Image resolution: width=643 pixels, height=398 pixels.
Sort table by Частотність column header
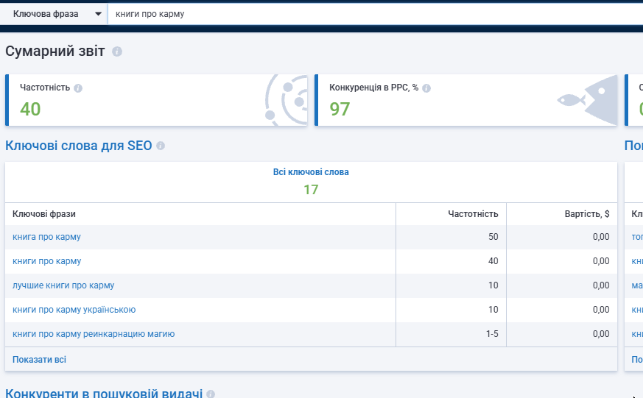click(x=473, y=214)
